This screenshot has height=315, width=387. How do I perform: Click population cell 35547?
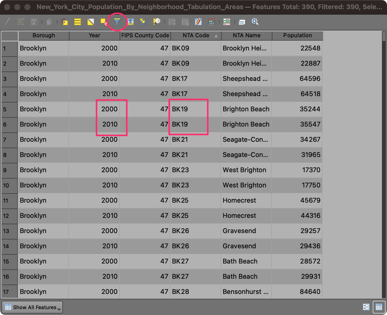click(x=297, y=125)
